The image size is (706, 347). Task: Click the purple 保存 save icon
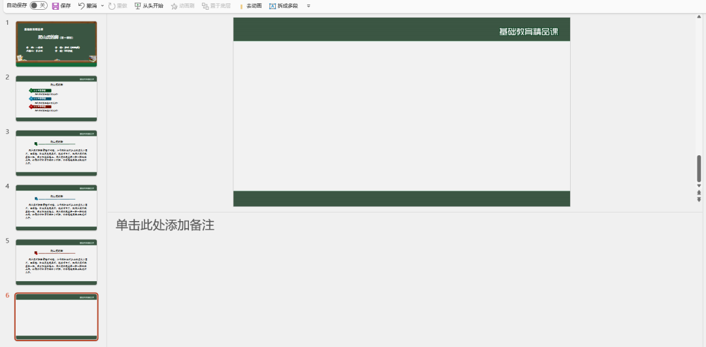click(56, 6)
